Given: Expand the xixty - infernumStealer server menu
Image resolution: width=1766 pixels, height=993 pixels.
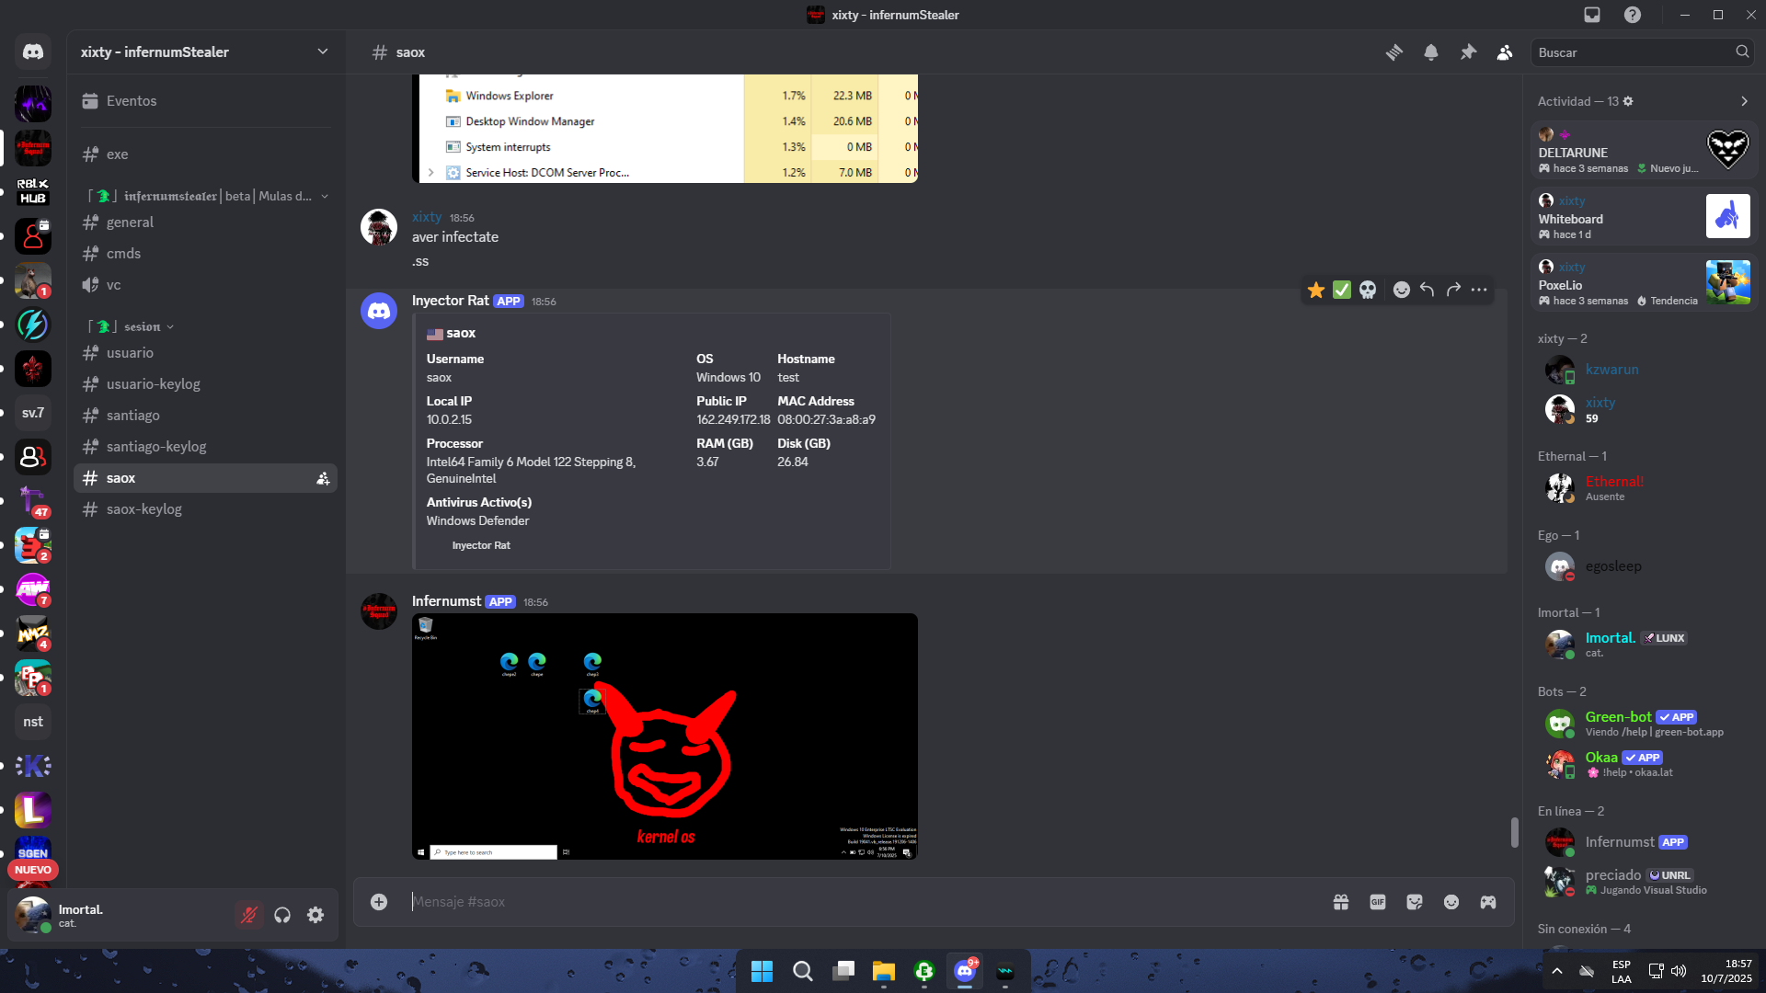Looking at the screenshot, I should pos(205,52).
